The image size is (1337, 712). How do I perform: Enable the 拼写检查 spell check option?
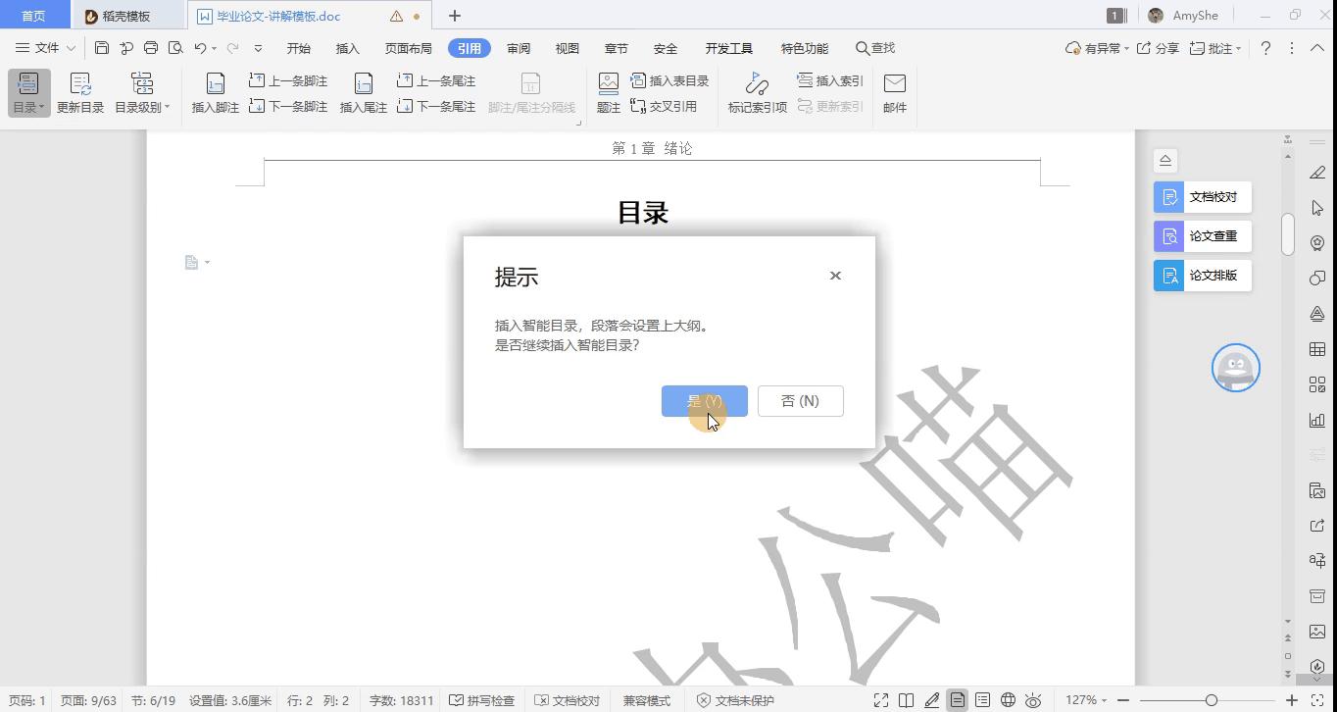pos(479,700)
